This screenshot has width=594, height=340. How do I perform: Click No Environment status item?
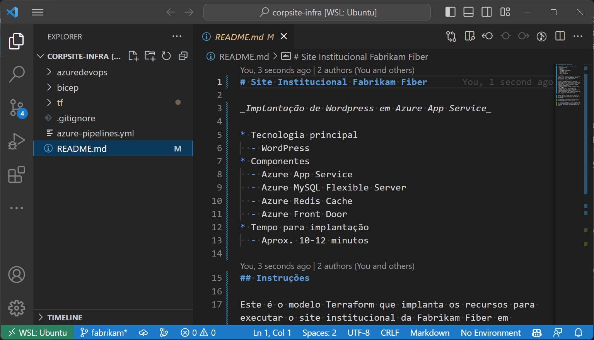(x=491, y=333)
